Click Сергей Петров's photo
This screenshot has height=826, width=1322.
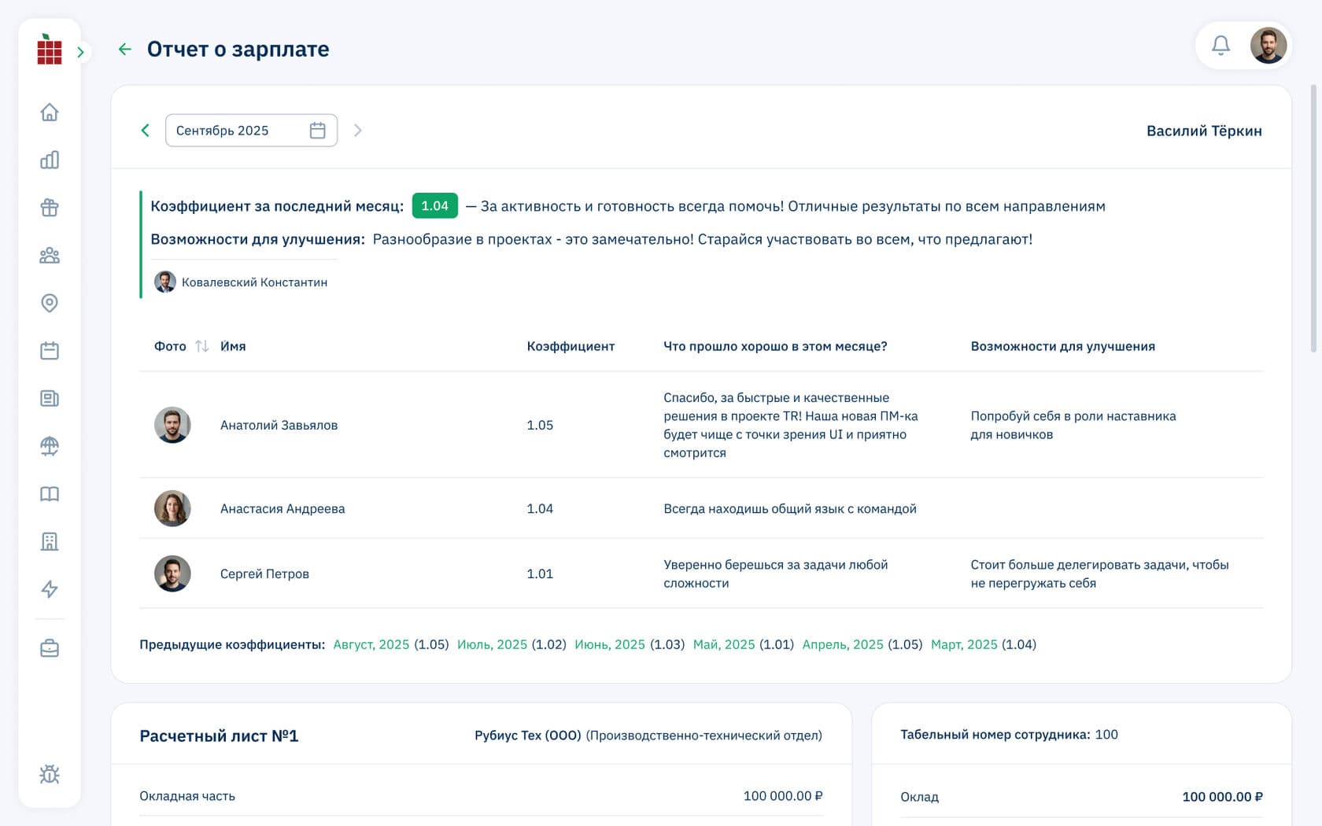(x=172, y=573)
